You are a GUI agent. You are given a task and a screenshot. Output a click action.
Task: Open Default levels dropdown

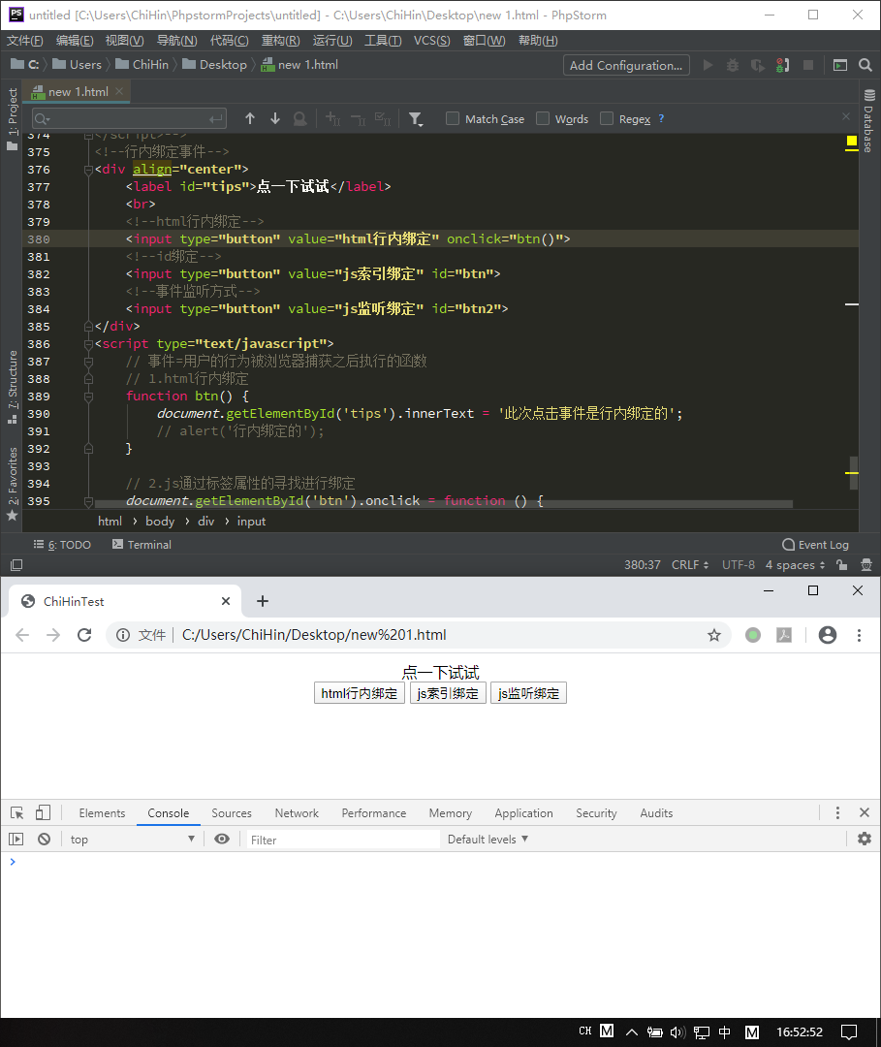[x=488, y=839]
